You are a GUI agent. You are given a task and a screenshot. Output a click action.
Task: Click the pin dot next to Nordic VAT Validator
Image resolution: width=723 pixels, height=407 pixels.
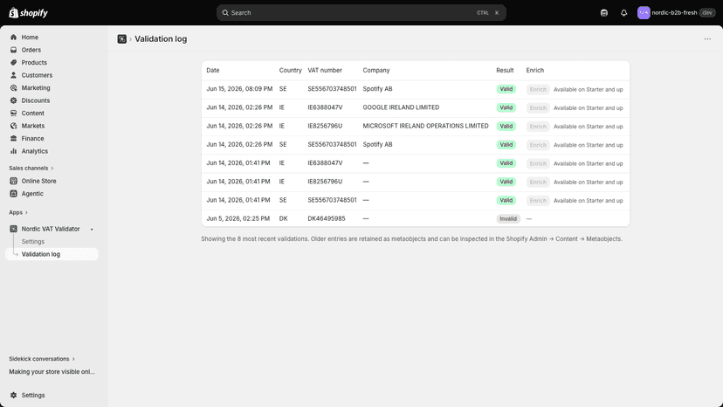[92, 230]
